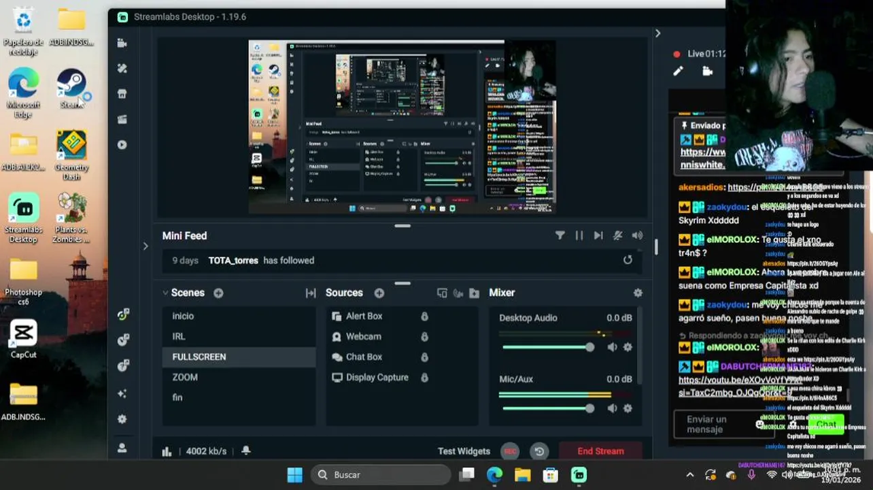Repeat the TOTA_torres follow alert
Viewport: 873px width, 490px height.
pos(628,260)
